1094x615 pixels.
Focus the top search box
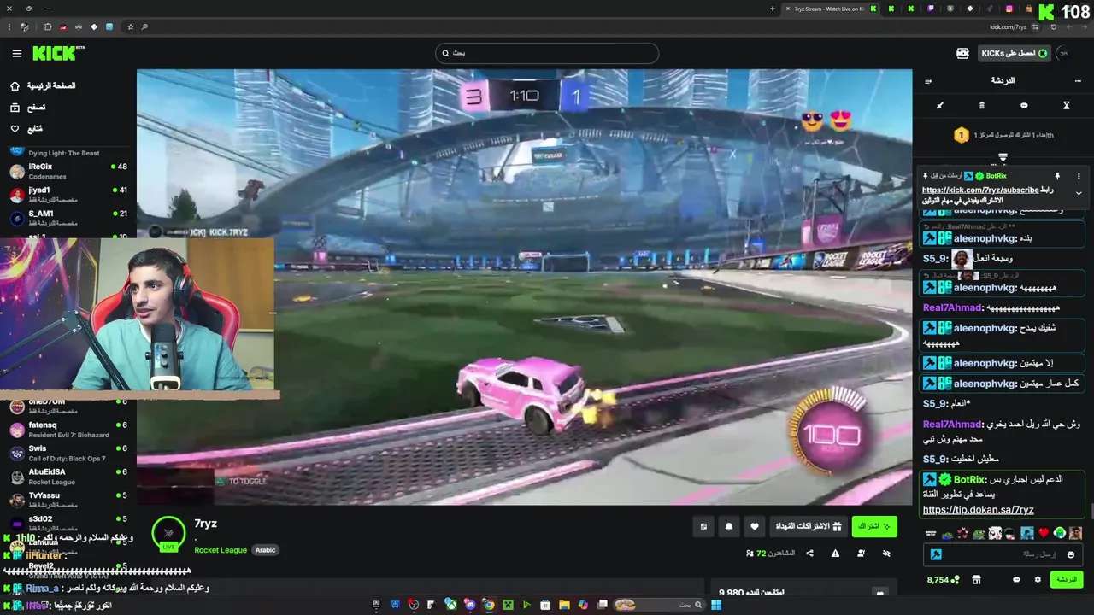coord(547,53)
